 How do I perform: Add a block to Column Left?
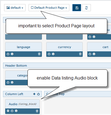pos(34,94)
